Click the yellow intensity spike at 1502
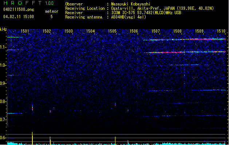 (x=50, y=141)
